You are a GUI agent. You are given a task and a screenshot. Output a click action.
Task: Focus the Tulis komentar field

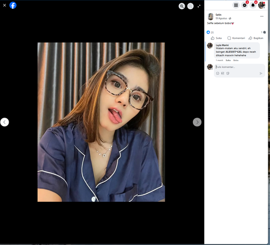[239, 67]
